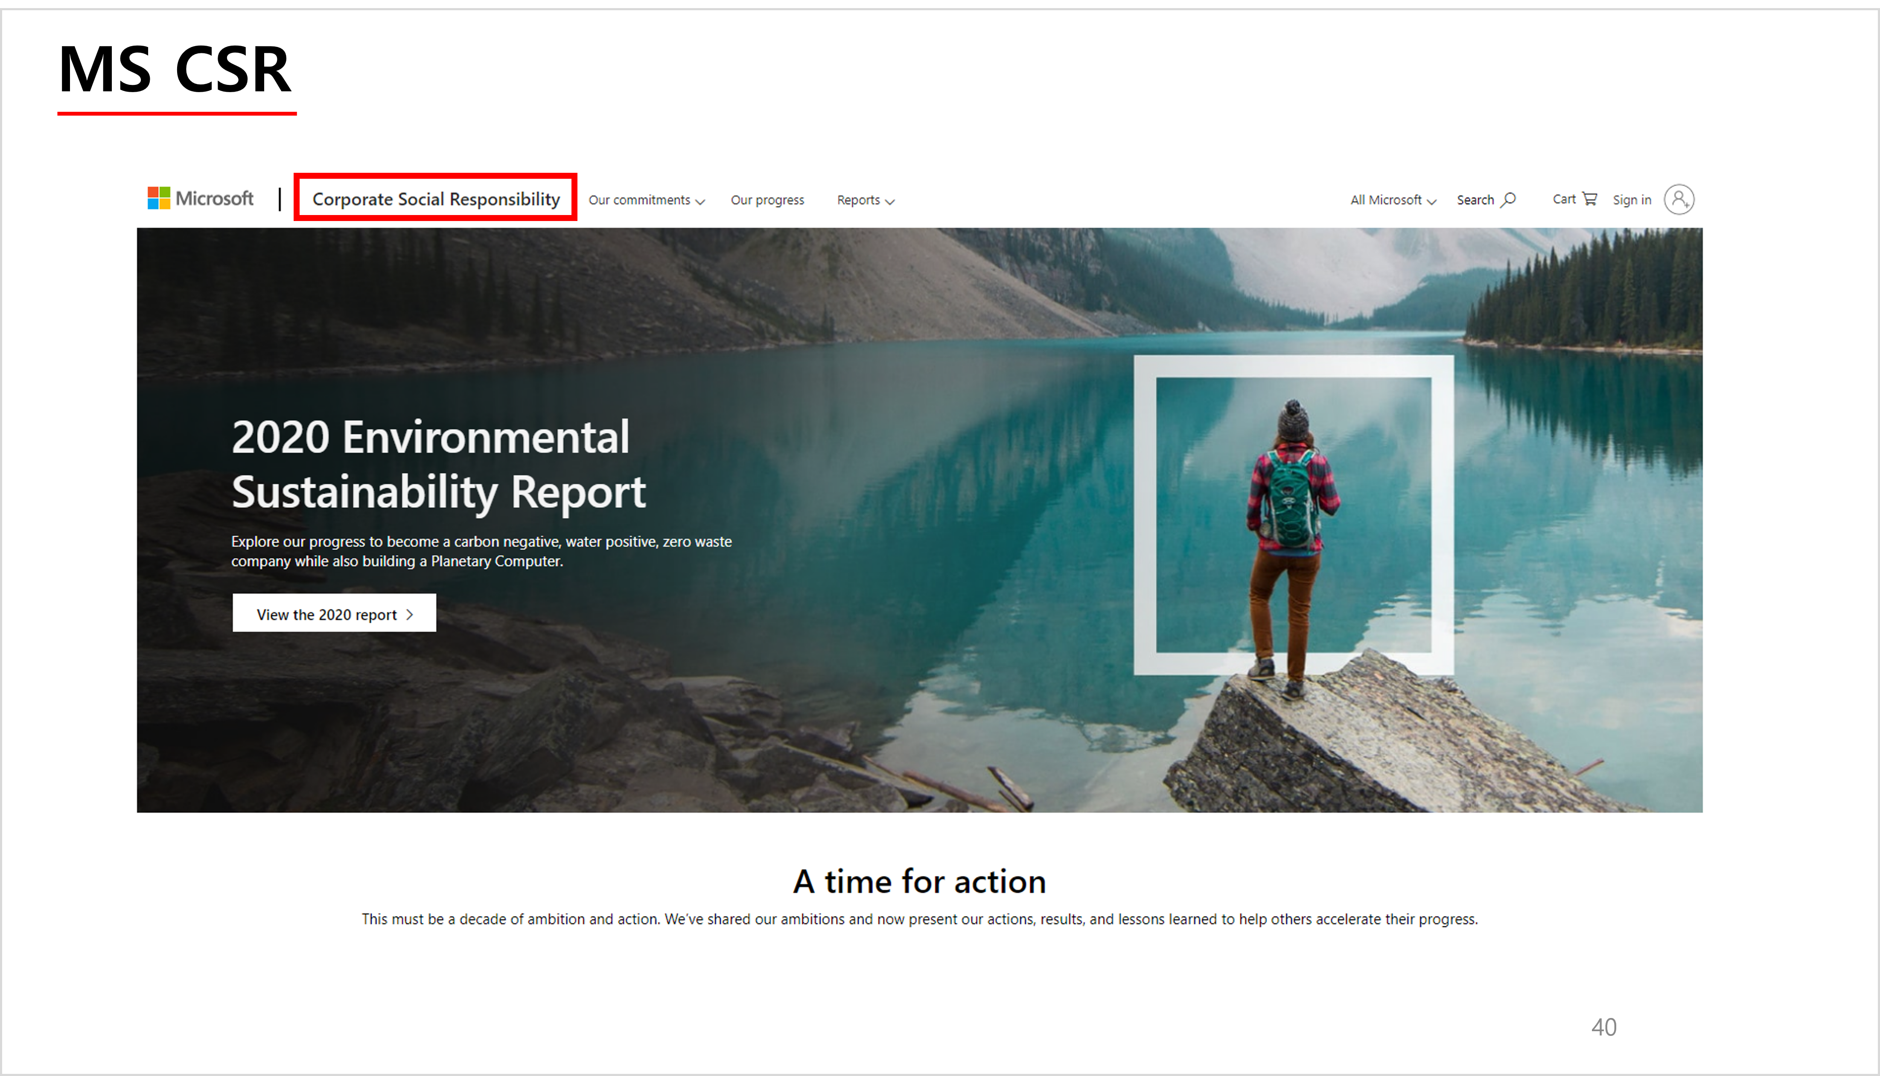Click the user account avatar icon

coord(1679,200)
